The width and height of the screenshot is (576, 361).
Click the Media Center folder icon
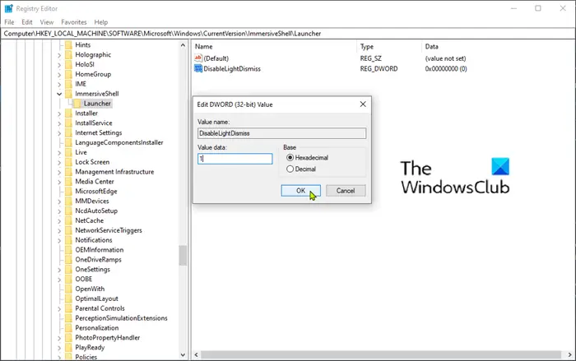click(68, 182)
